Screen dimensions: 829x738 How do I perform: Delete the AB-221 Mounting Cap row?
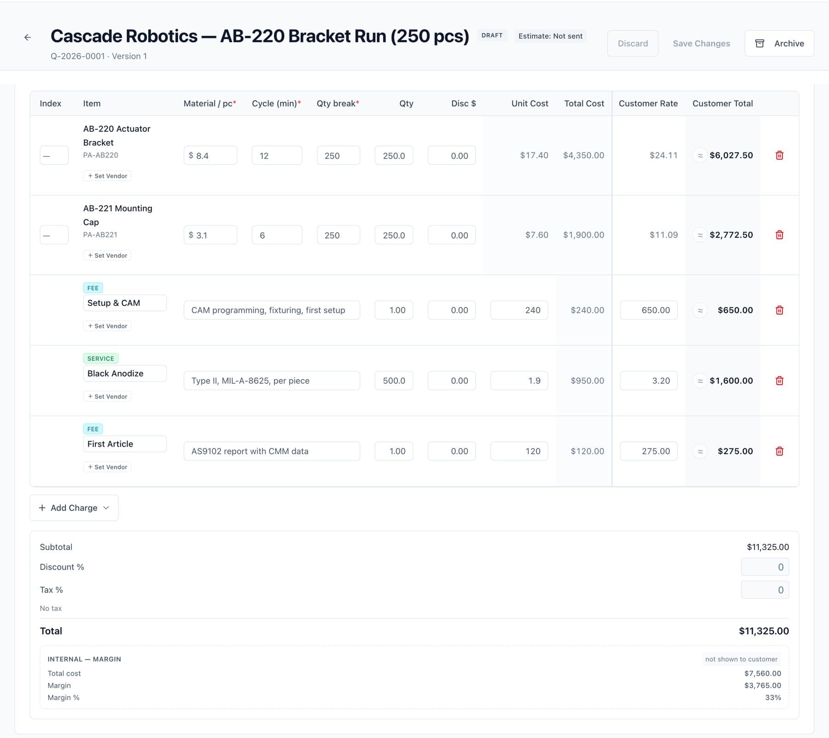[779, 235]
